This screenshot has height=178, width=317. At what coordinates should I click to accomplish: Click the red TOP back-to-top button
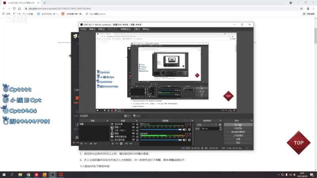(299, 143)
